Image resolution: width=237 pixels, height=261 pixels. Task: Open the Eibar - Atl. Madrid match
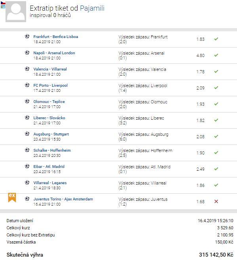49,166
